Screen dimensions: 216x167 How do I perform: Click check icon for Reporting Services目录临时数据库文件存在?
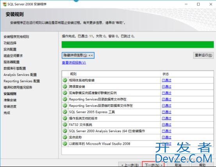(x=65, y=106)
